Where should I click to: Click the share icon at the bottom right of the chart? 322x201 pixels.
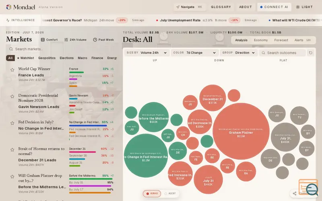pos(295,193)
